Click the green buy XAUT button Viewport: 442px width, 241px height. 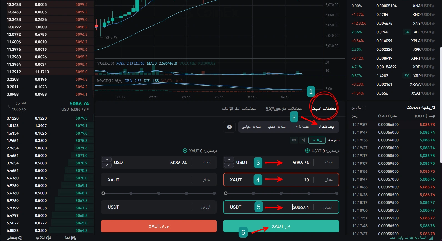(x=281, y=226)
